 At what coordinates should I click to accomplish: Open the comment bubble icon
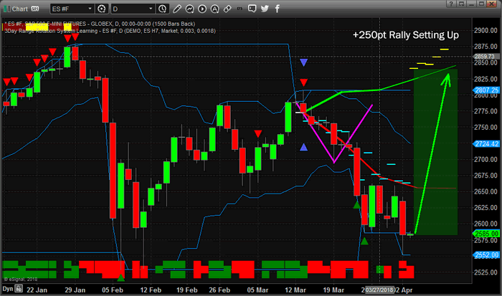tap(252, 9)
